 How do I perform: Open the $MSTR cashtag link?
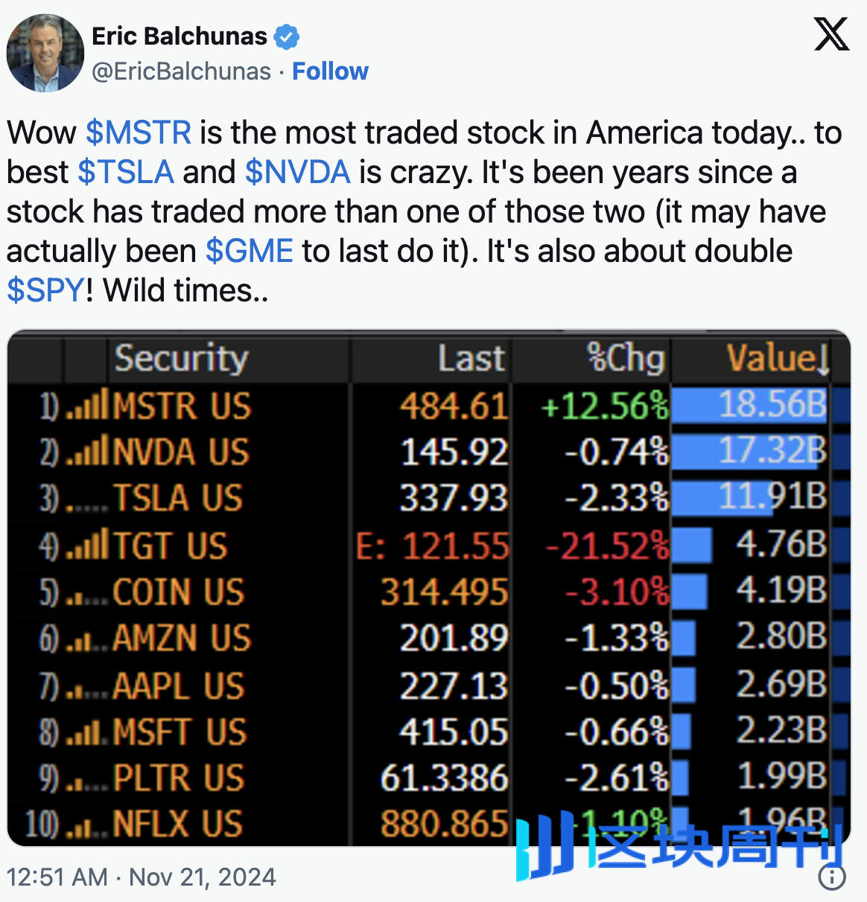139,132
